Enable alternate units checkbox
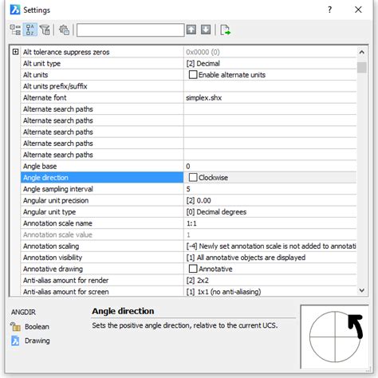Screen dimensions: 378x378 point(193,75)
